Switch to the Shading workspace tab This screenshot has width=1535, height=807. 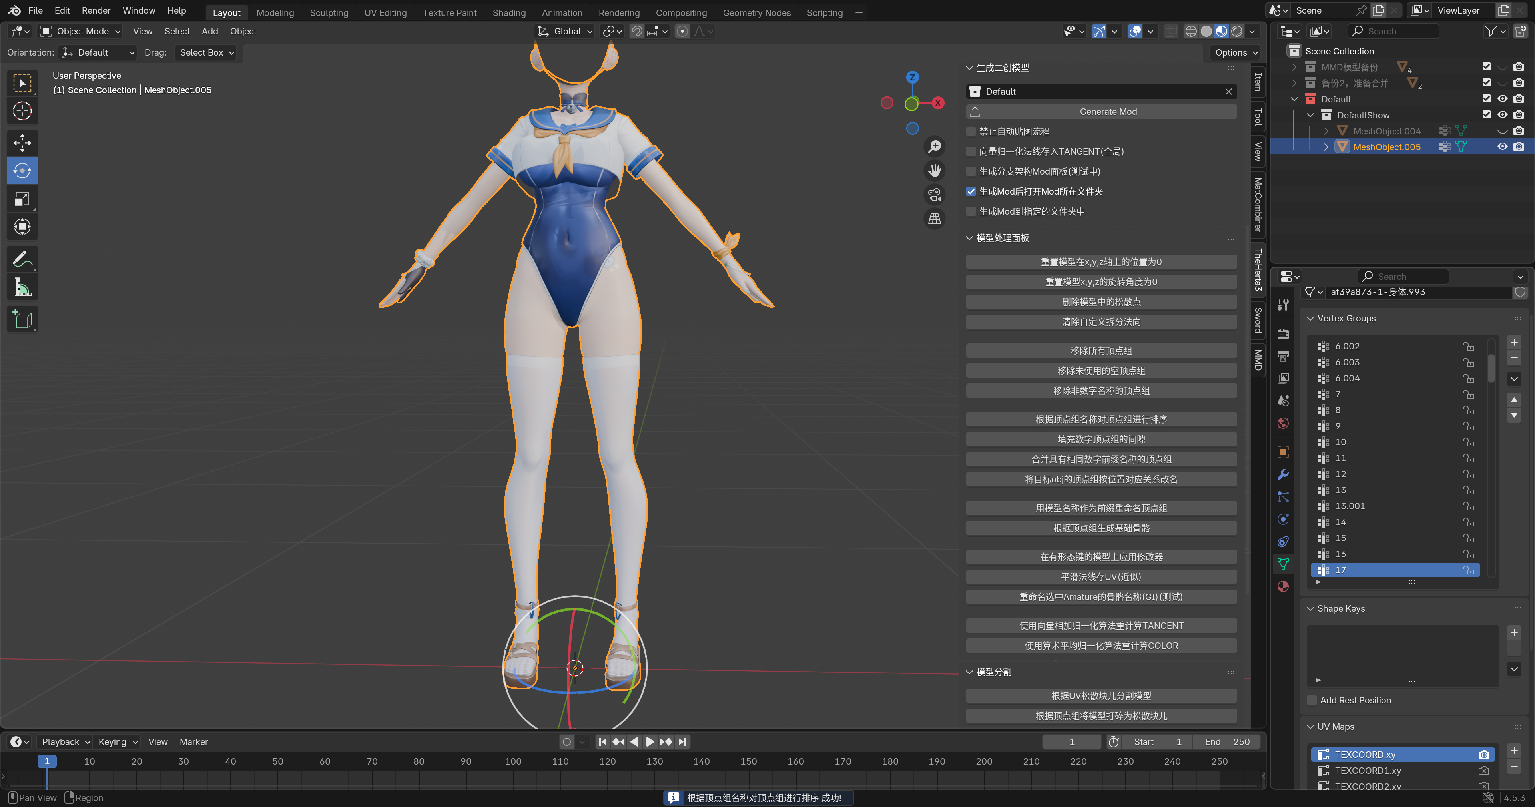point(508,12)
